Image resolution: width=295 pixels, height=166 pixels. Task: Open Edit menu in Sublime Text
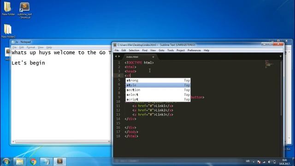click(124, 50)
